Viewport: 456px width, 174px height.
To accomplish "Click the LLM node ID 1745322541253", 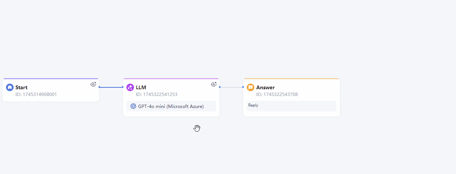I will pos(157,94).
